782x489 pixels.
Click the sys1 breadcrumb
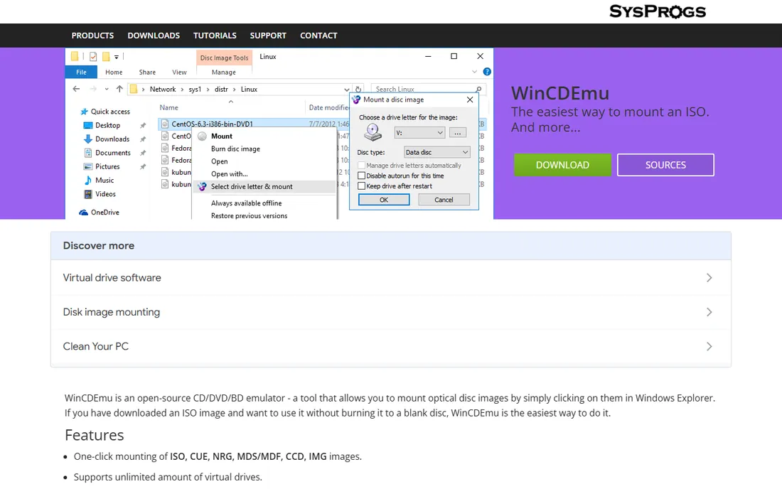(195, 90)
